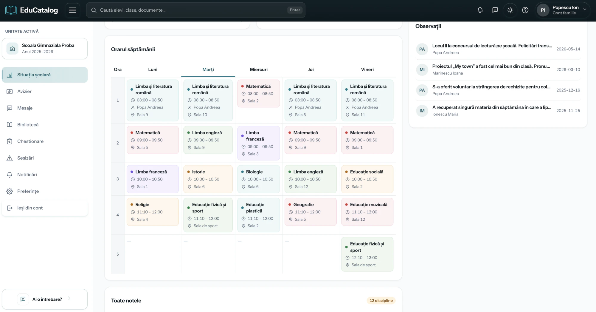Viewport: 596px width, 312px height.
Task: Select the Vineri column header
Action: click(367, 69)
